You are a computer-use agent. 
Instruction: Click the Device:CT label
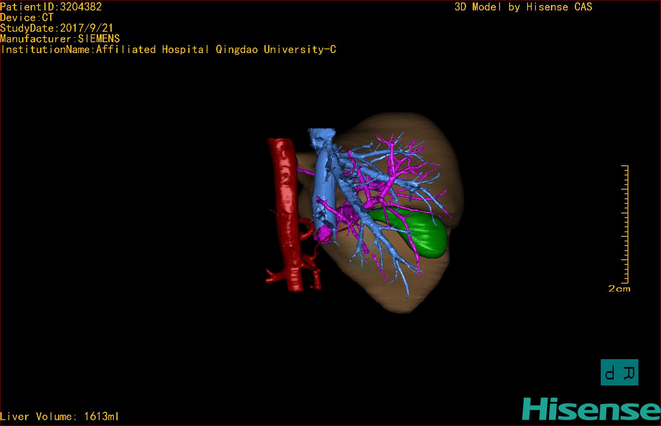[x=27, y=18]
